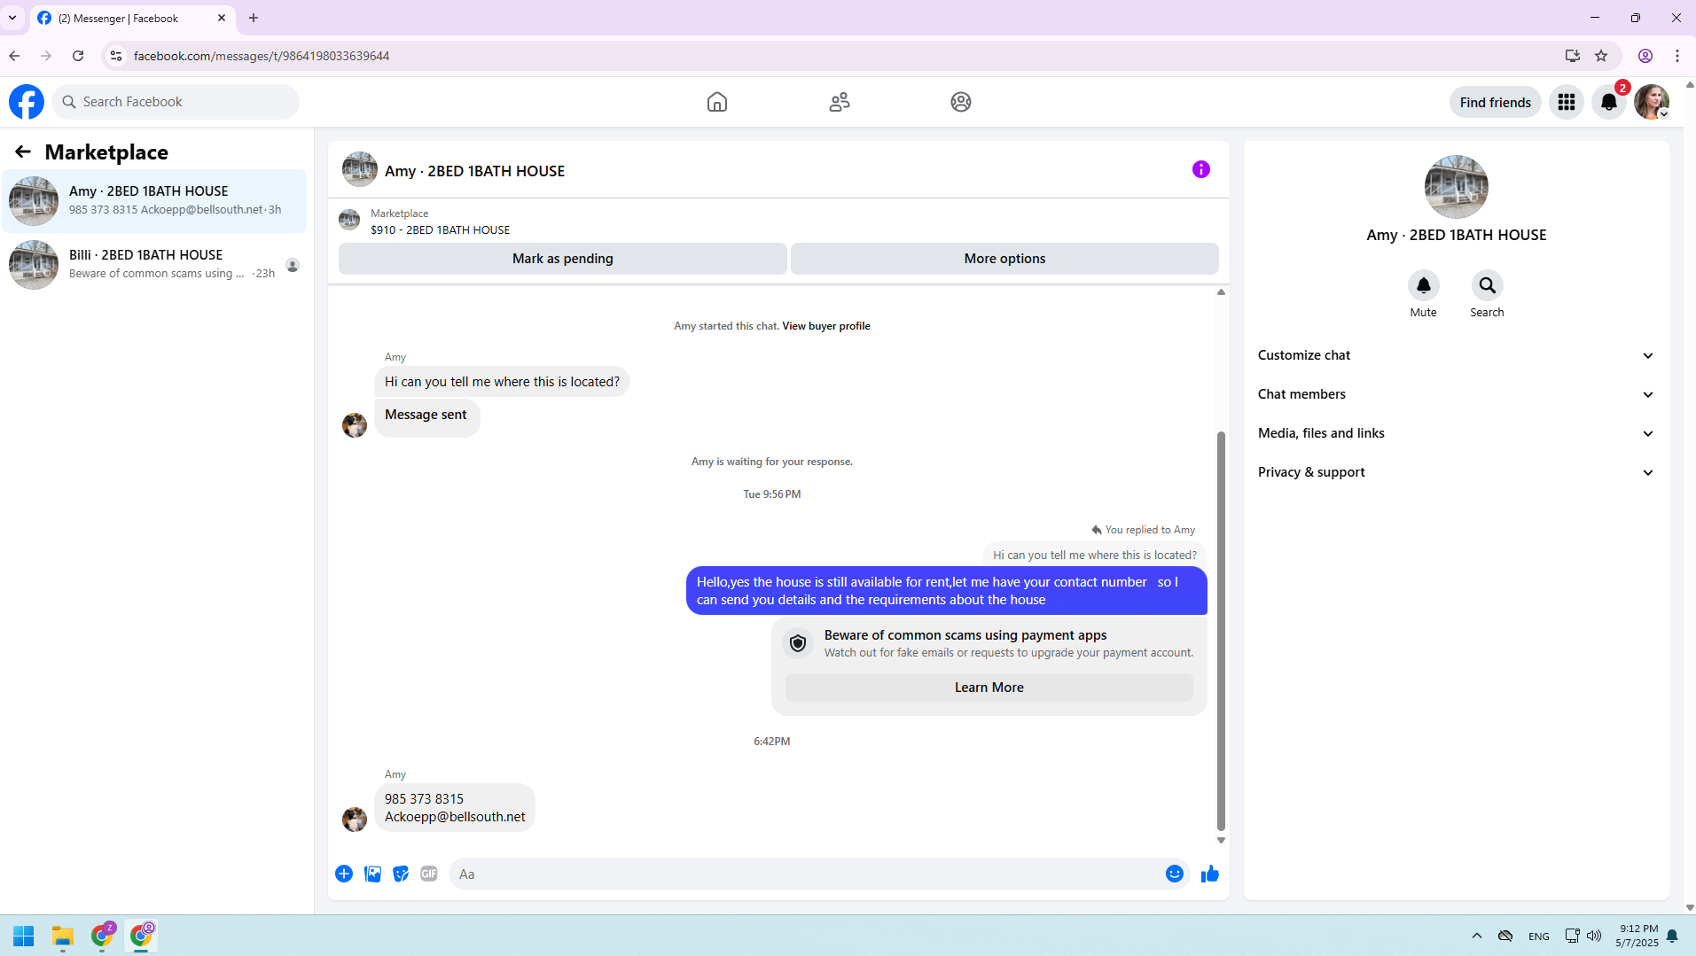Open the Home feed icon
This screenshot has height=956, width=1696.
(x=717, y=102)
